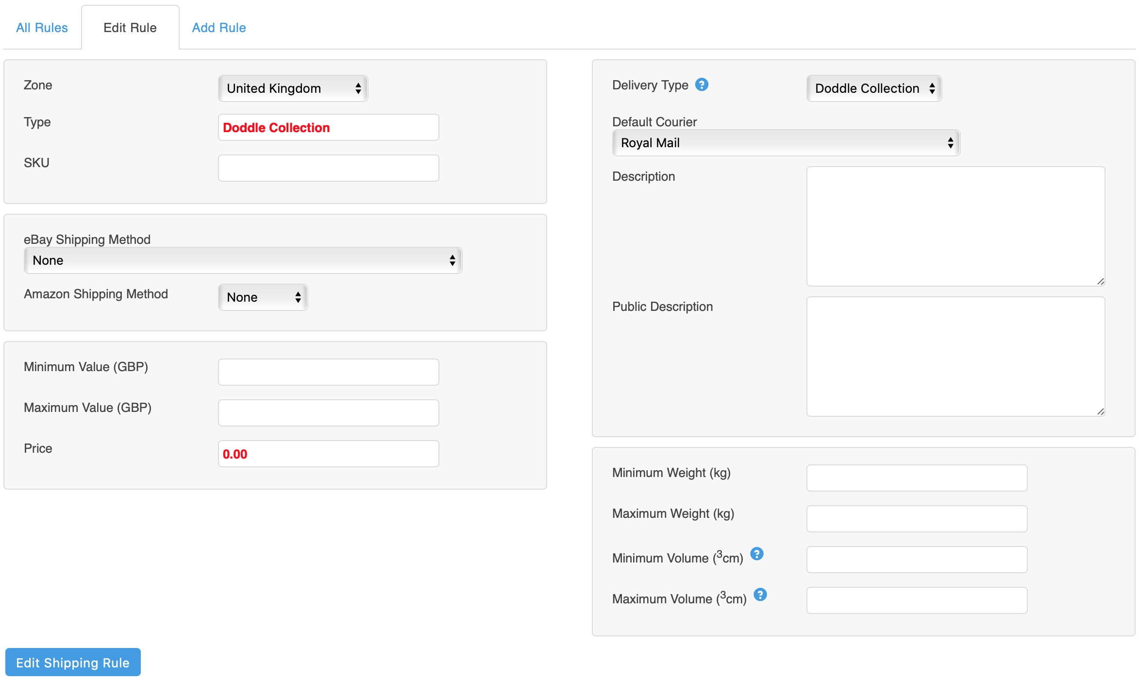The image size is (1140, 682).
Task: Open the Zone dropdown showing United Kingdom
Action: [x=293, y=88]
